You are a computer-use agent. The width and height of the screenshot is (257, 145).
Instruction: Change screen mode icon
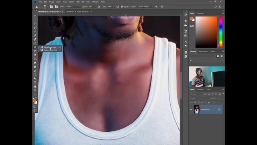tap(35, 110)
